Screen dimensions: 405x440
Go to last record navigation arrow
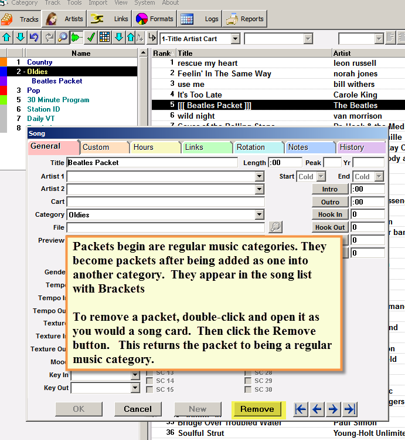(349, 409)
